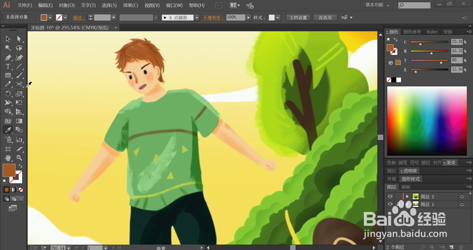The image size is (473, 250).
Task: Hide layer 图层 2 visibility eye
Action: click(390, 196)
